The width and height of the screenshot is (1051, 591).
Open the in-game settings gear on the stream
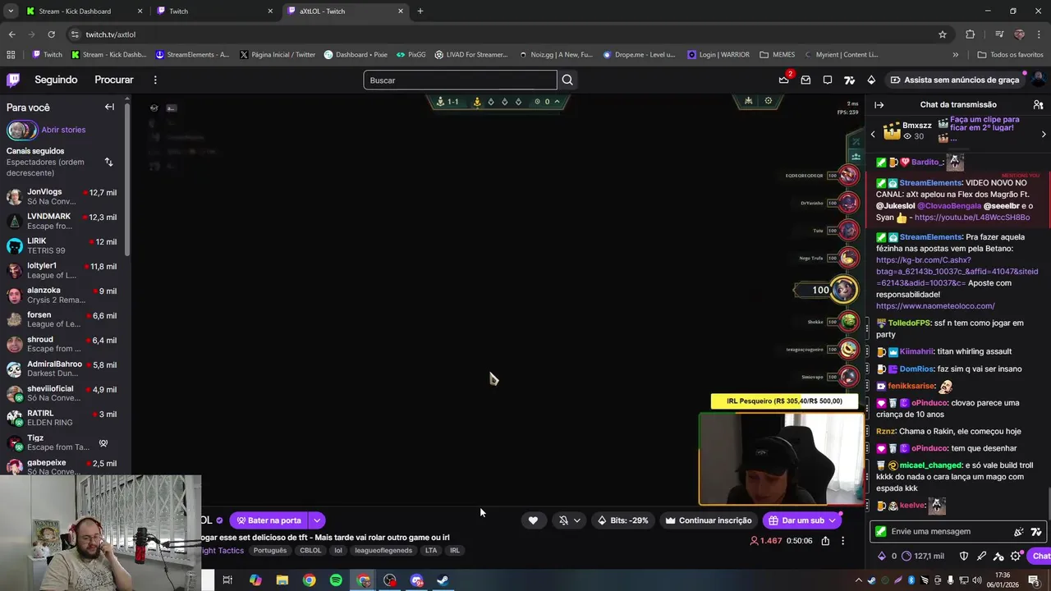click(769, 101)
